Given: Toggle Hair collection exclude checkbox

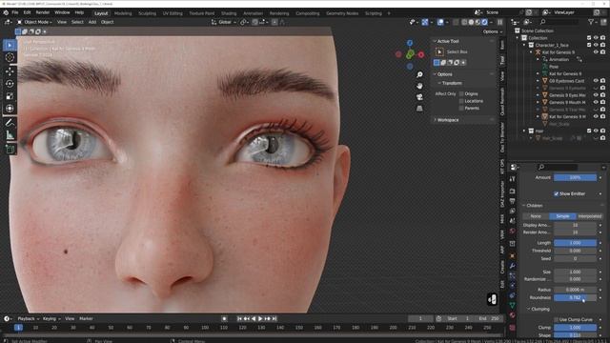Looking at the screenshot, I should (589, 131).
